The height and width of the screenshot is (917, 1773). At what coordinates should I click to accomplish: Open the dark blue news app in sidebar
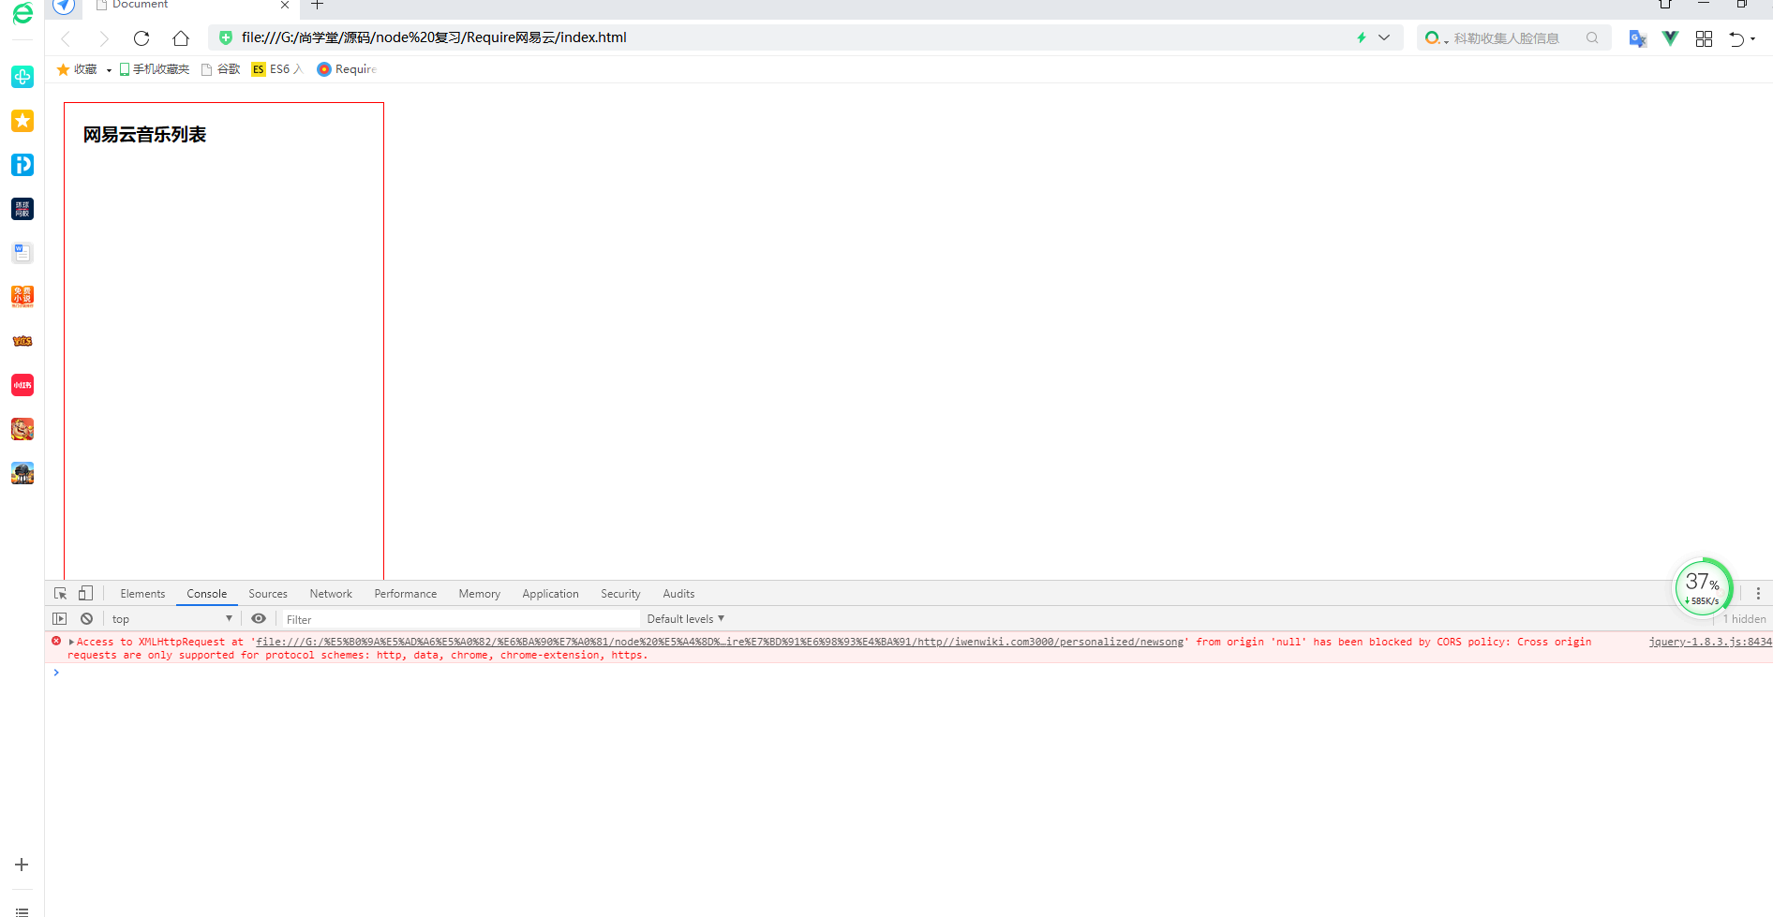tap(22, 209)
